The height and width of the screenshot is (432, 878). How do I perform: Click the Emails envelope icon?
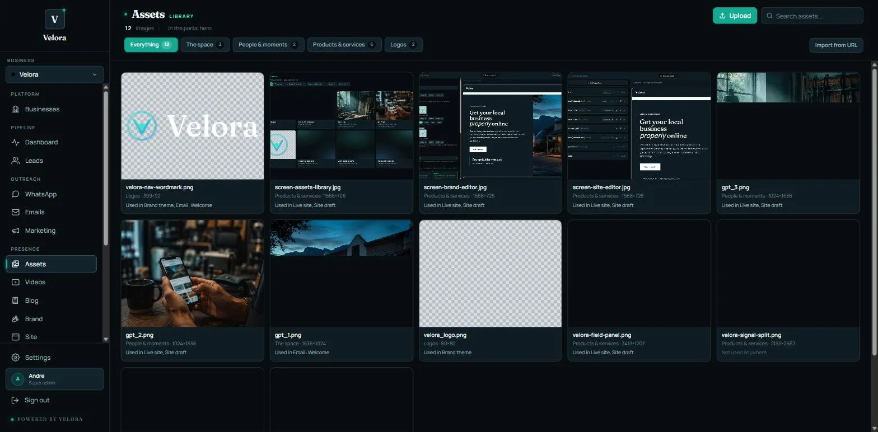coord(16,212)
